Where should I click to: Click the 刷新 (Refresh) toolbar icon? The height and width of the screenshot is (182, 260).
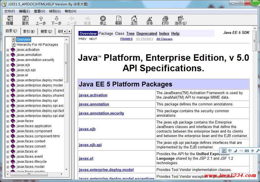coord(119,18)
